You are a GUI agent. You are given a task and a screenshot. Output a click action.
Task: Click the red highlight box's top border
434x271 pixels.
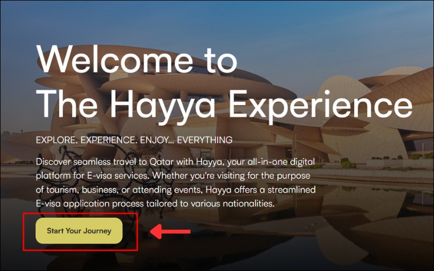(x=80, y=214)
